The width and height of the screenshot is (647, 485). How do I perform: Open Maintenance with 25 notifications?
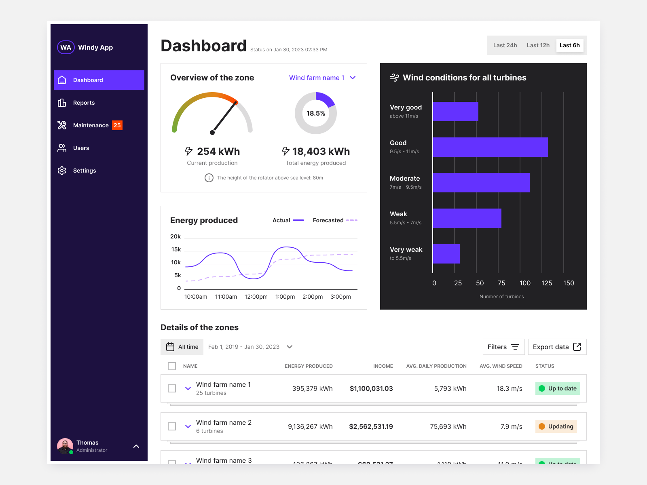pos(91,125)
